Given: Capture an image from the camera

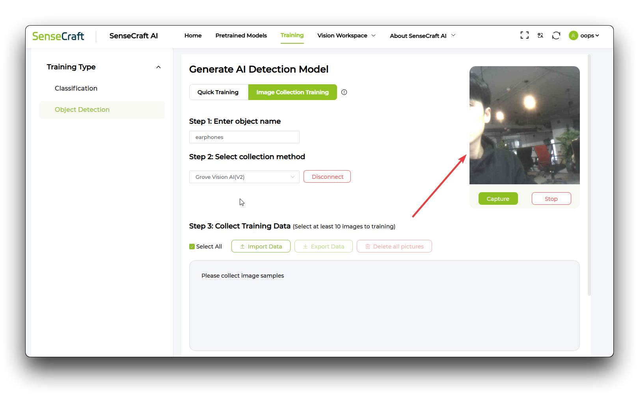Looking at the screenshot, I should point(498,198).
